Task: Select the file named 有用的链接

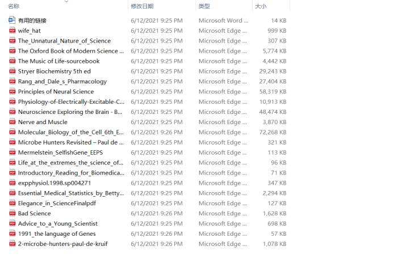Action: pos(32,20)
